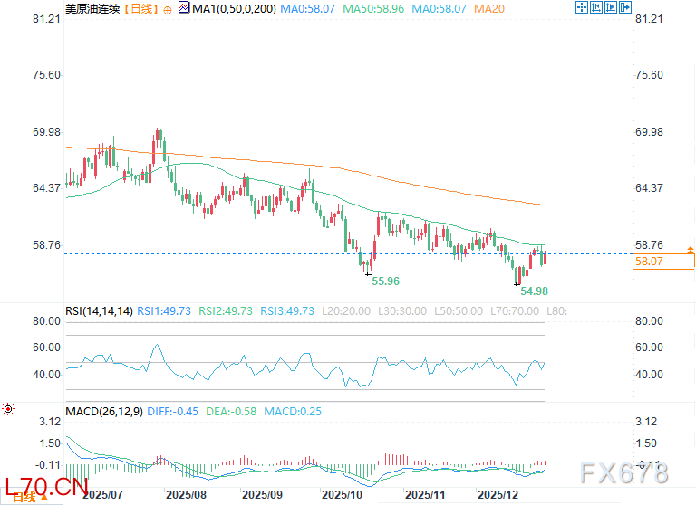Image resolution: width=696 pixels, height=505 pixels.
Task: Toggle the RSI1:49.73 legend value
Action: [x=164, y=310]
